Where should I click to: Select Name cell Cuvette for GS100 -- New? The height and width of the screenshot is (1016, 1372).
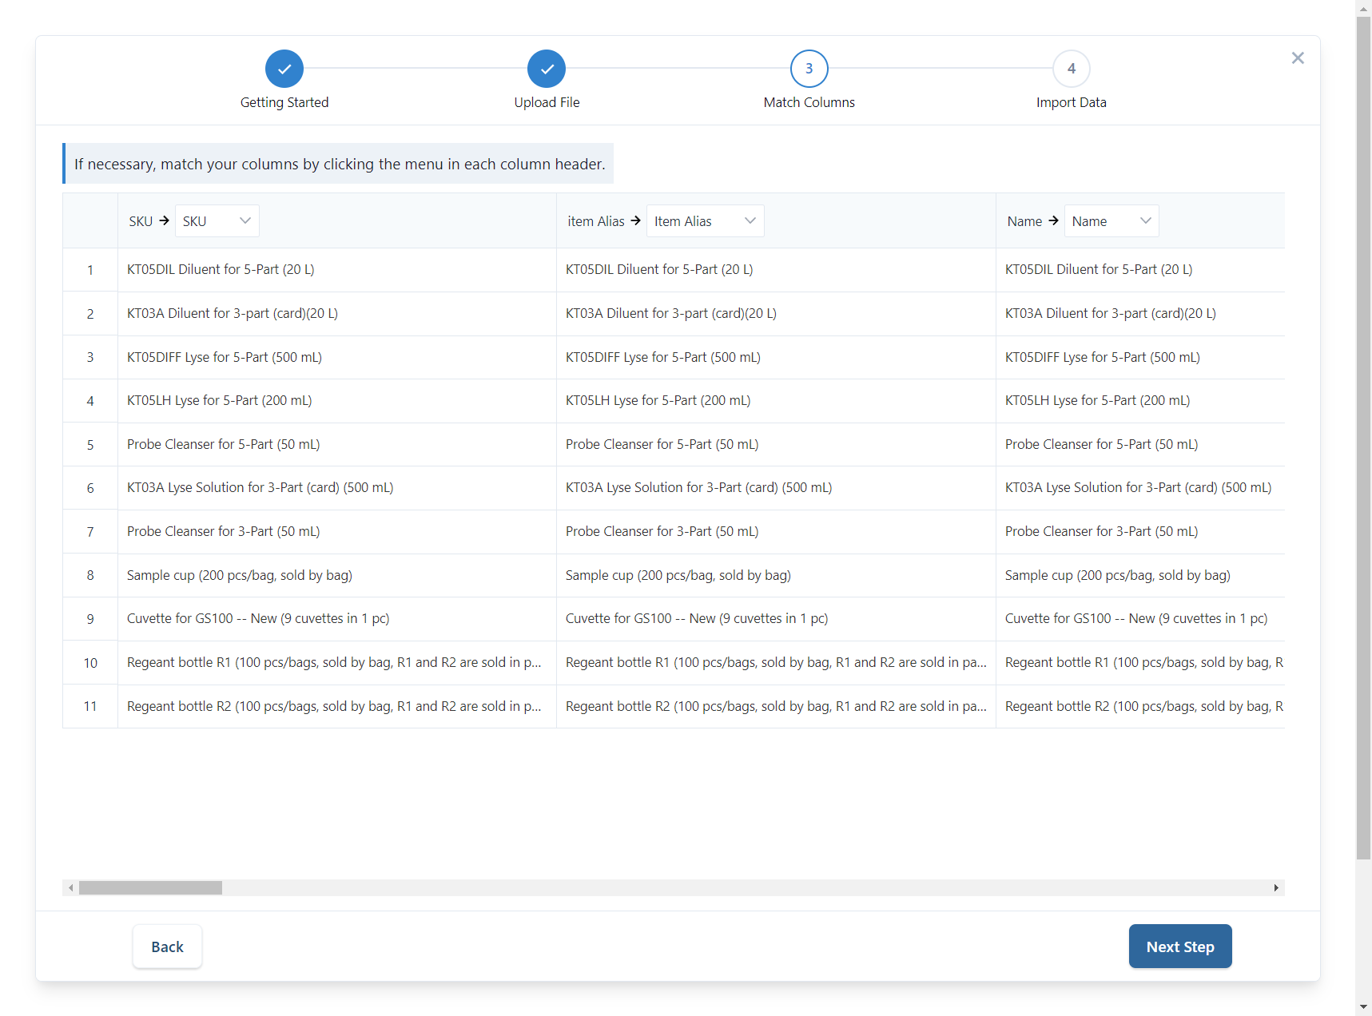[1140, 619]
